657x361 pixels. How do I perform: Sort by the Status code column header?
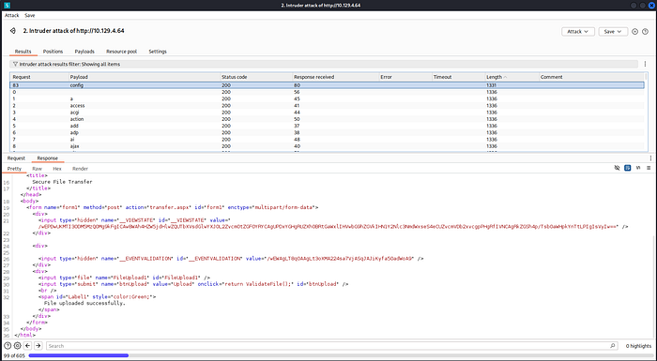256,77
